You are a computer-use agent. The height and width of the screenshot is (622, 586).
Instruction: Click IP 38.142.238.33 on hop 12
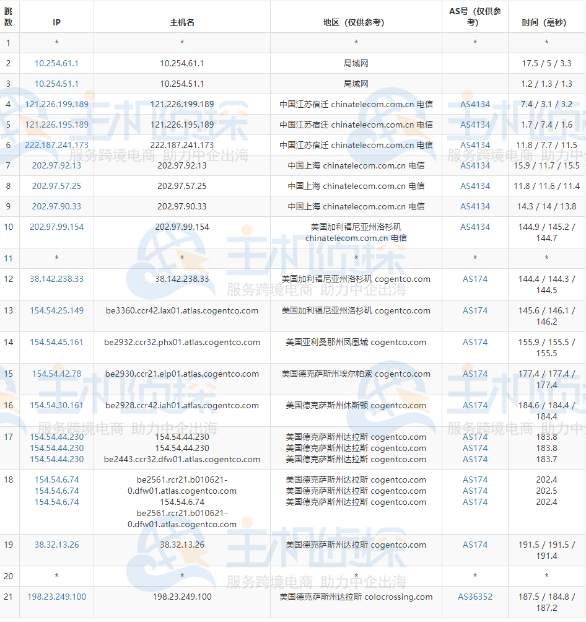pyautogui.click(x=56, y=279)
